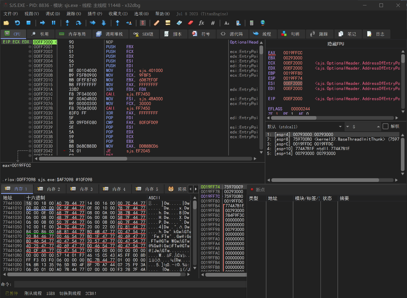Switch to the 引用 tab
Viewport: 407px width, 298px height.
(x=40, y=34)
